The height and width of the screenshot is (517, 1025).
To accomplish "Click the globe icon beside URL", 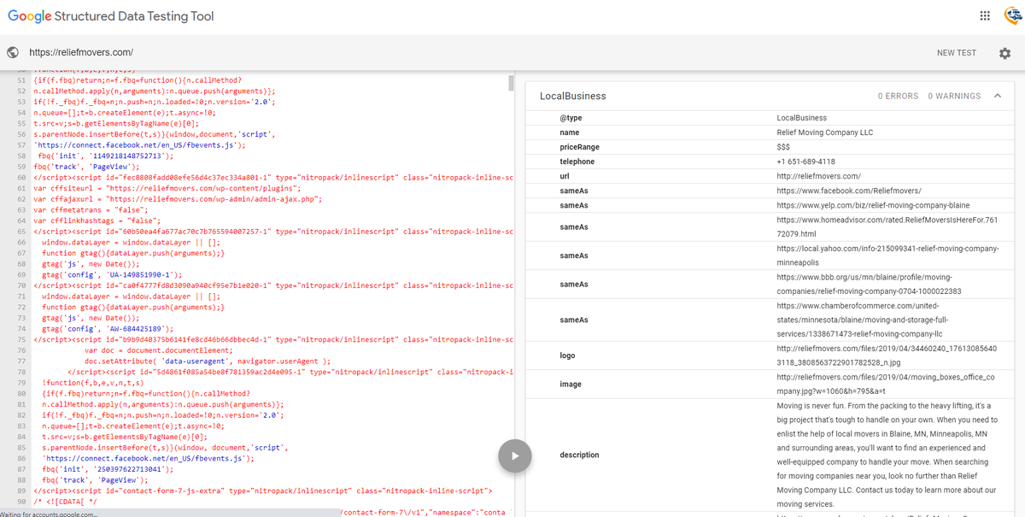I will pyautogui.click(x=13, y=52).
